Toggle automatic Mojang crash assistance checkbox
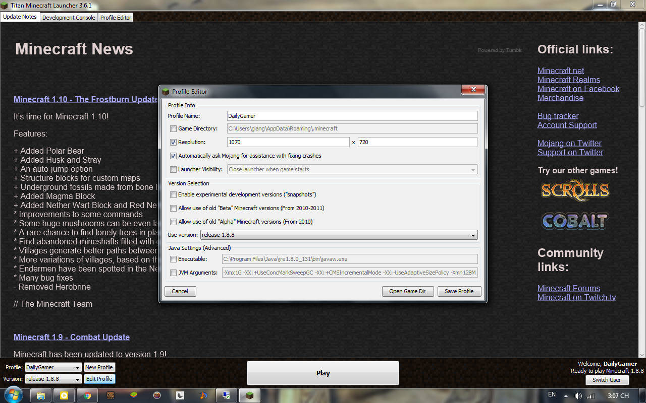This screenshot has width=646, height=403. click(x=174, y=156)
